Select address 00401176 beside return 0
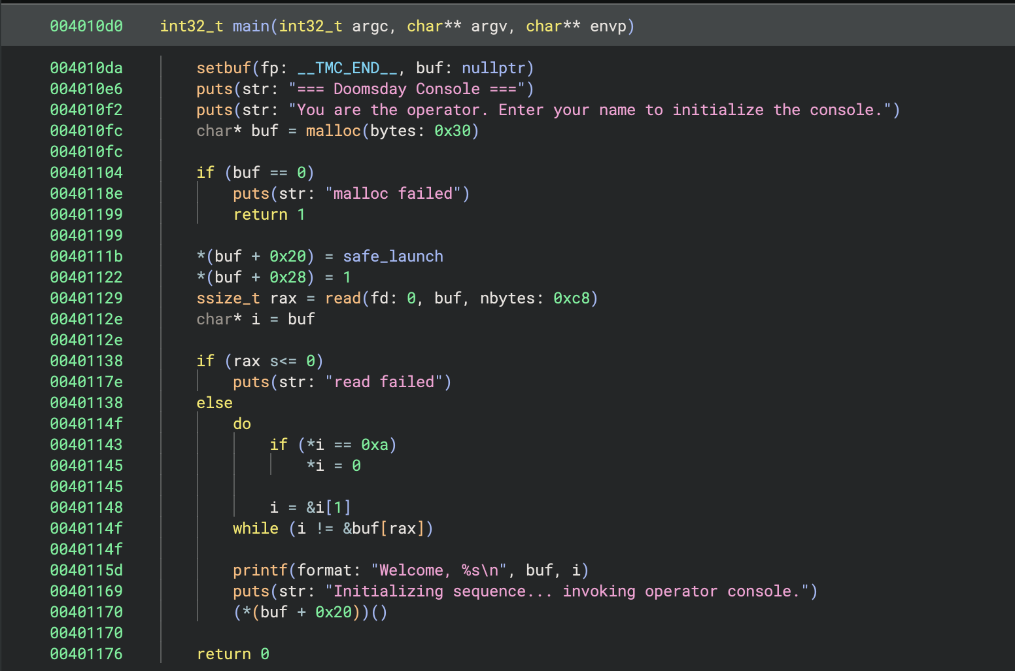Viewport: 1015px width, 671px height. (x=86, y=653)
